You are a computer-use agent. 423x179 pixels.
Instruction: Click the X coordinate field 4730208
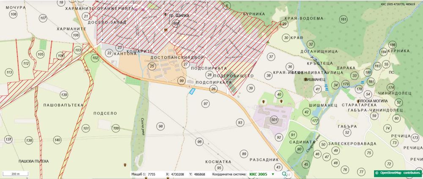pos(177,174)
